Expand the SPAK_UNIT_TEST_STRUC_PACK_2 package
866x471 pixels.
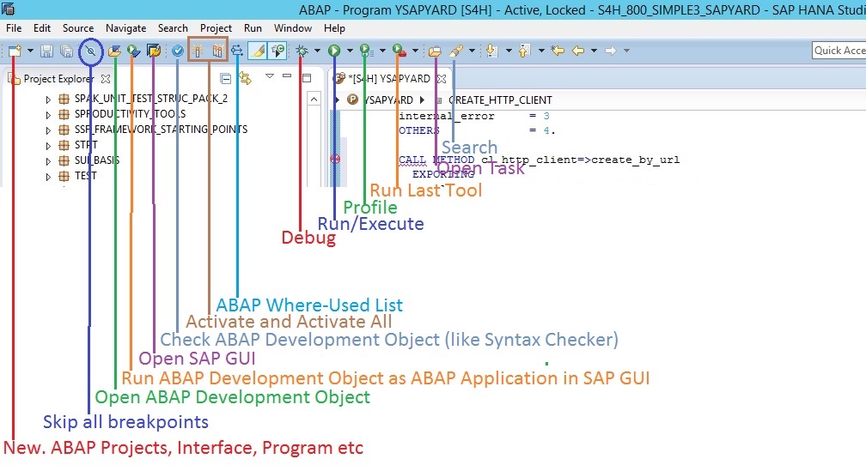pyautogui.click(x=48, y=100)
